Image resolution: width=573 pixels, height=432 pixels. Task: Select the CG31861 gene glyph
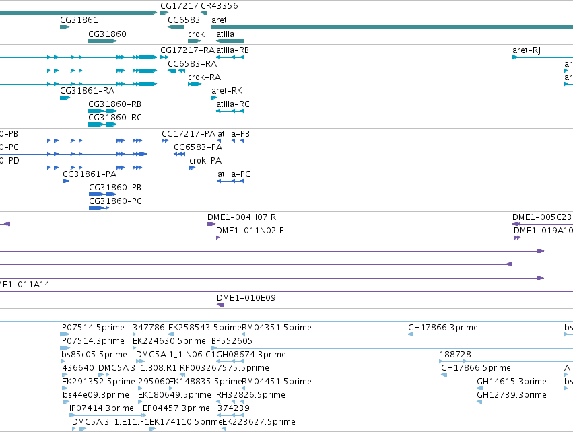point(65,27)
